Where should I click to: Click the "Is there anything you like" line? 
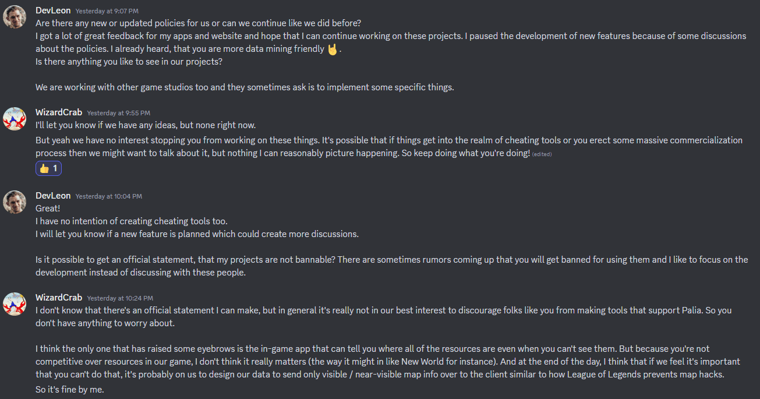tap(129, 61)
